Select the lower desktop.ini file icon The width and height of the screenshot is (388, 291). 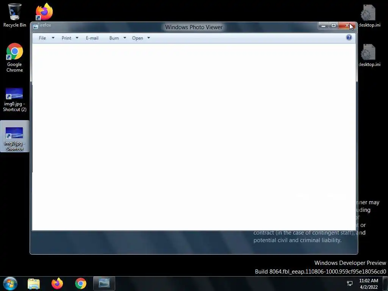click(x=369, y=55)
